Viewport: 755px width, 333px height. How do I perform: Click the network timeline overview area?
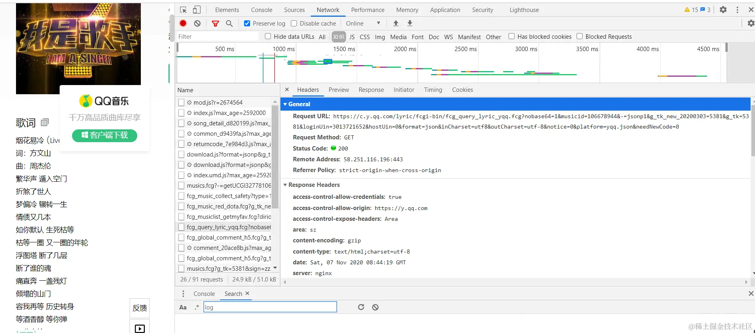tap(451, 63)
